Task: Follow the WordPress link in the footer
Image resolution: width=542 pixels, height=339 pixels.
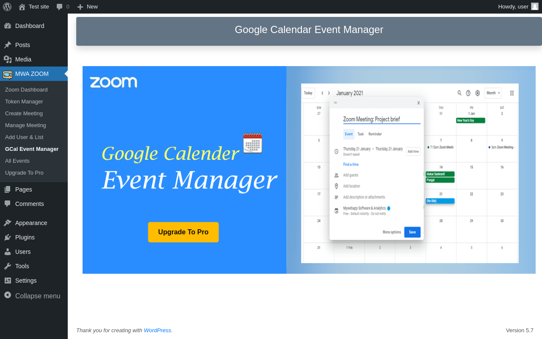Action: click(158, 331)
